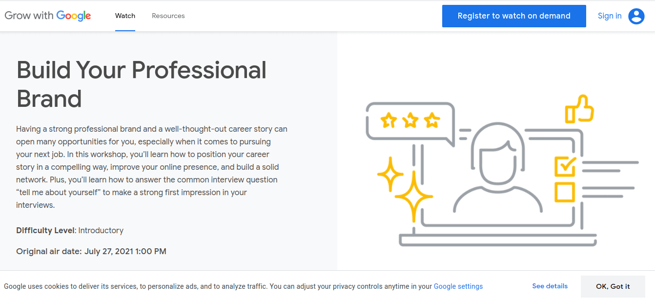Open the account profile avatar icon
Viewport: 655px width, 300px height.
tap(636, 16)
